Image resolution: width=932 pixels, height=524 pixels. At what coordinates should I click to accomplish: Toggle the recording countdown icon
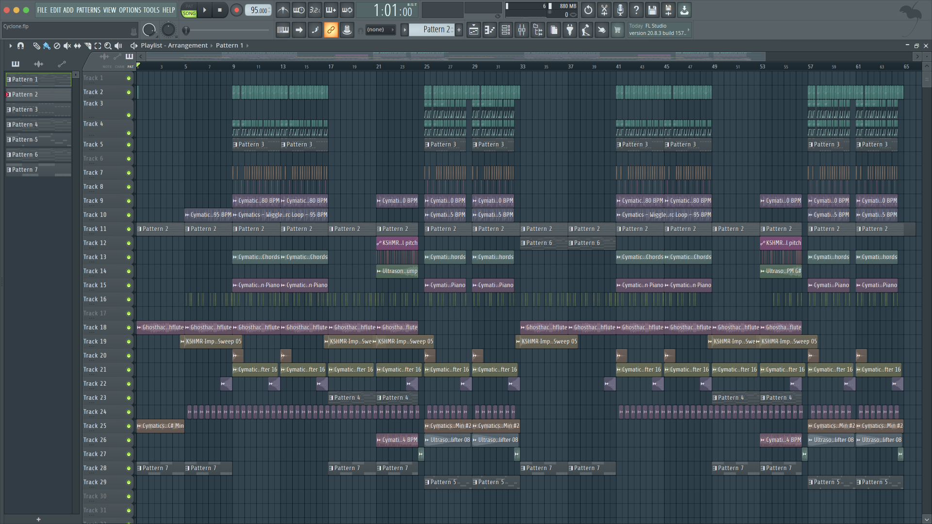(x=315, y=10)
